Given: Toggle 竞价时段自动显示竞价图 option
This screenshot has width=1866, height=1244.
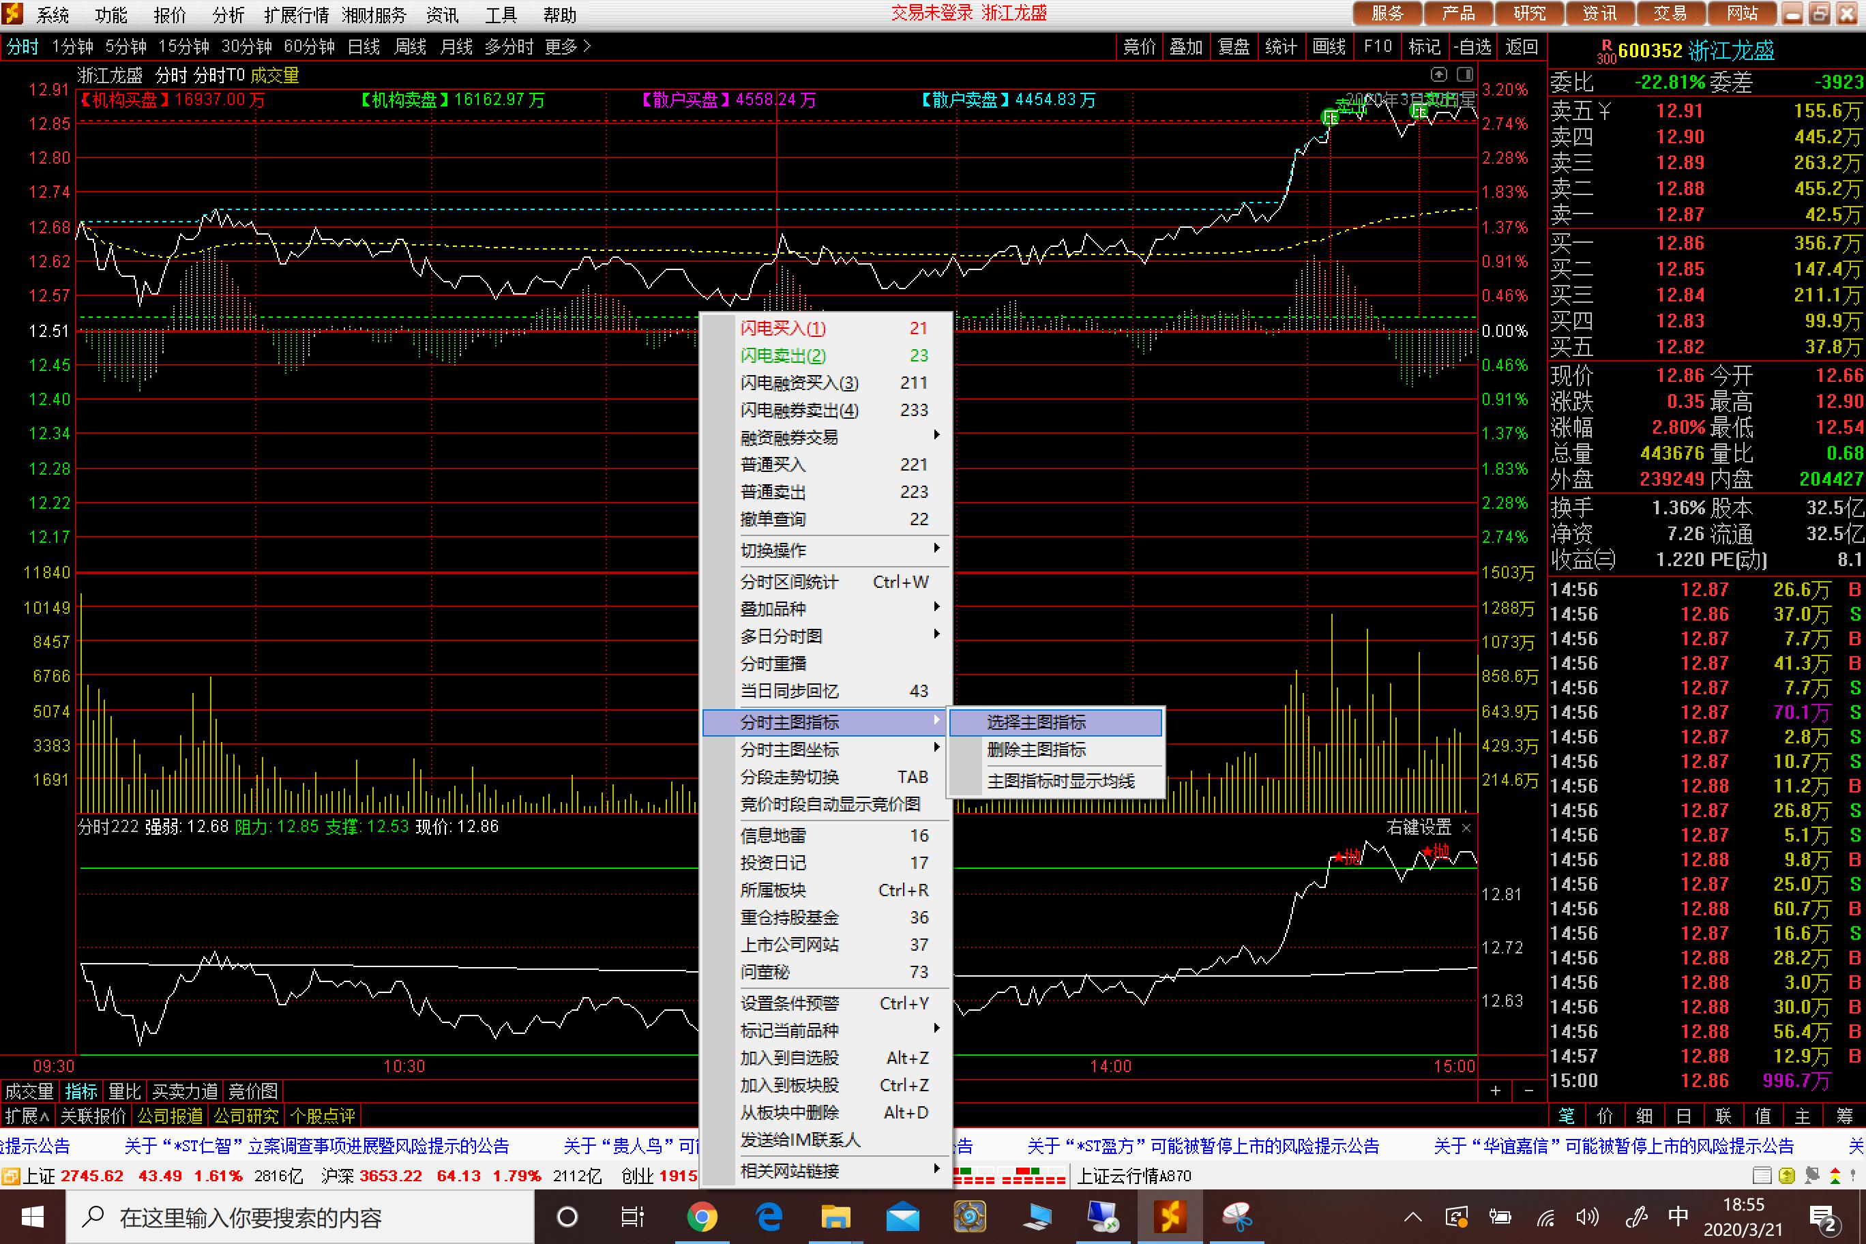Looking at the screenshot, I should [x=830, y=803].
